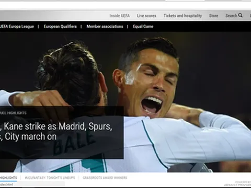The width and height of the screenshot is (251, 188).
Task: Open the European Qualifiers menu item
Action: click(60, 27)
